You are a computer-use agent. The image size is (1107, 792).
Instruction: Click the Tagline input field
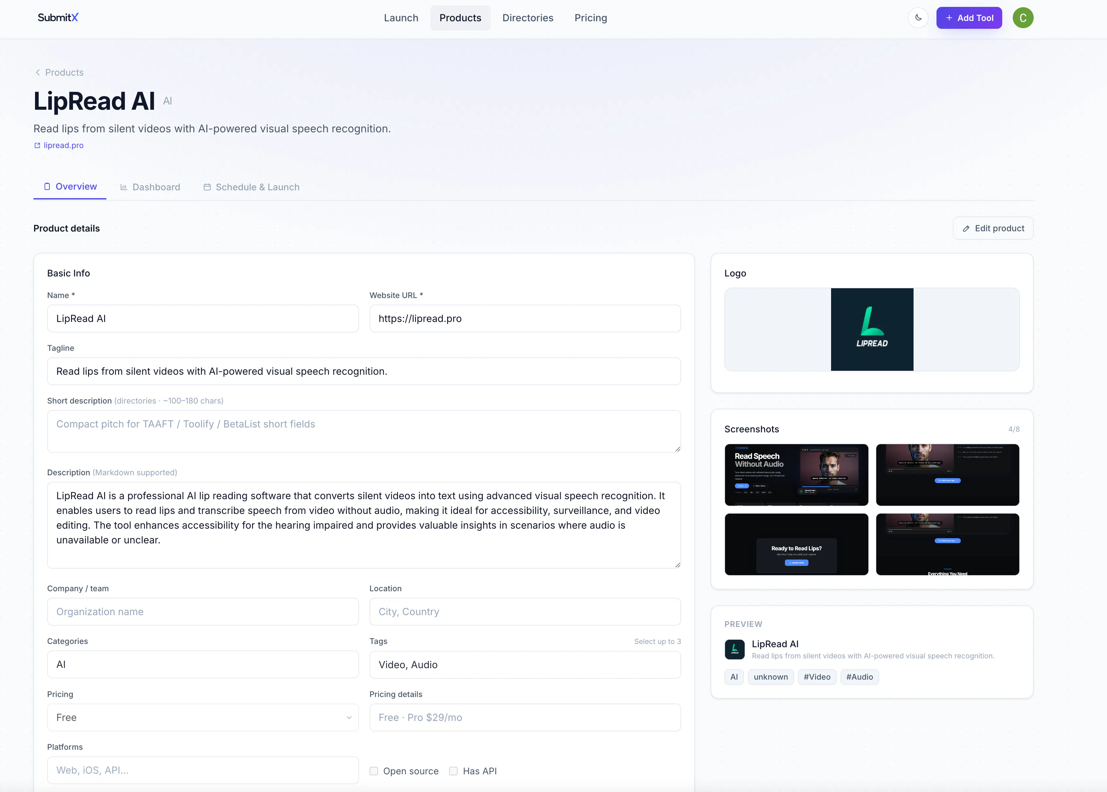pyautogui.click(x=364, y=371)
